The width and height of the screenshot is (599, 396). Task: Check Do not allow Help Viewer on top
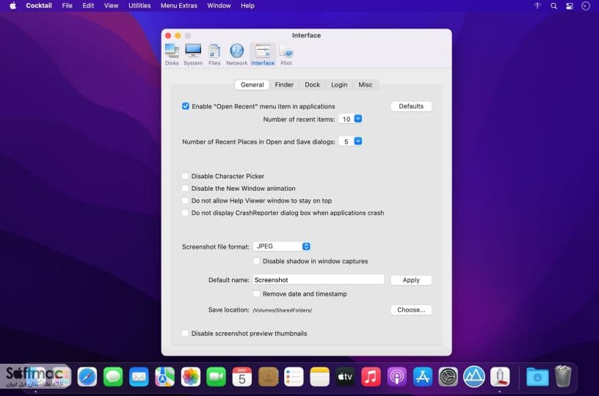[185, 200]
